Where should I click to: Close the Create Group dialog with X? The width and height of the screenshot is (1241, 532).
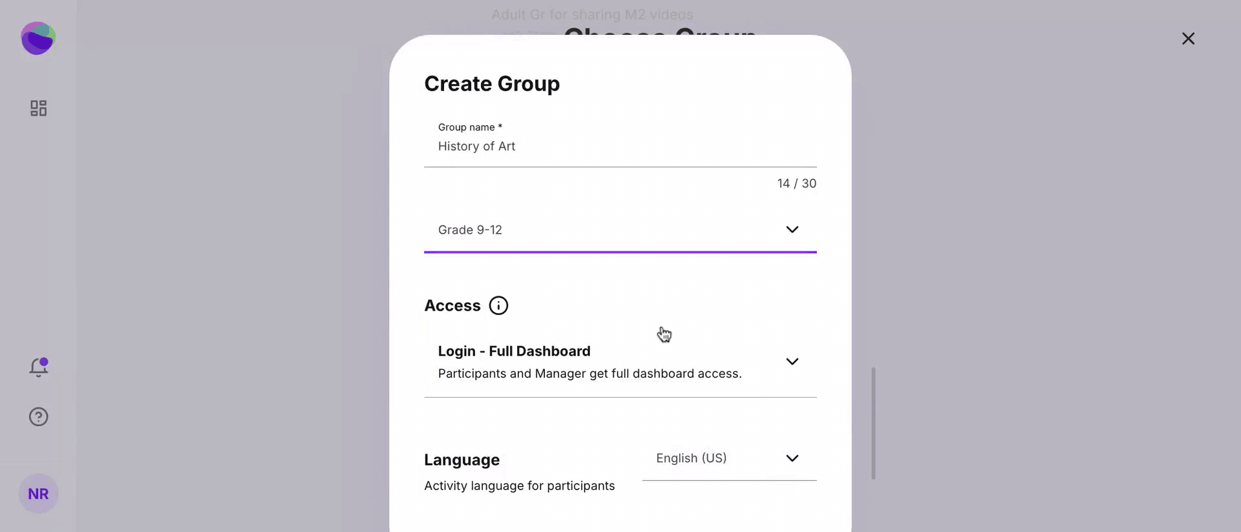tap(1188, 39)
